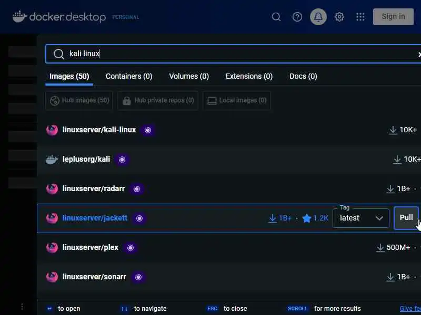
Task: Click the sidebar vertical dots menu
Action: [22, 307]
